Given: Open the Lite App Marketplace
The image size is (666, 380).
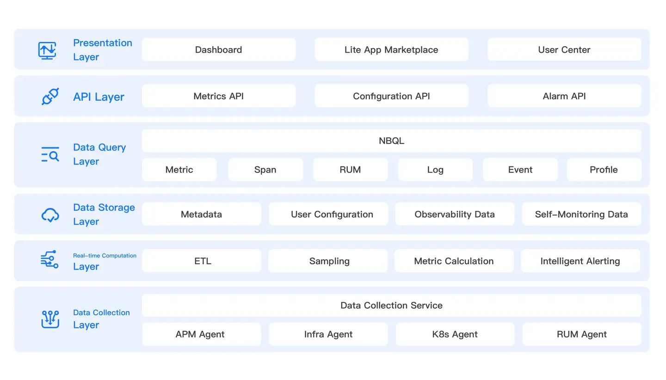Looking at the screenshot, I should coord(391,49).
